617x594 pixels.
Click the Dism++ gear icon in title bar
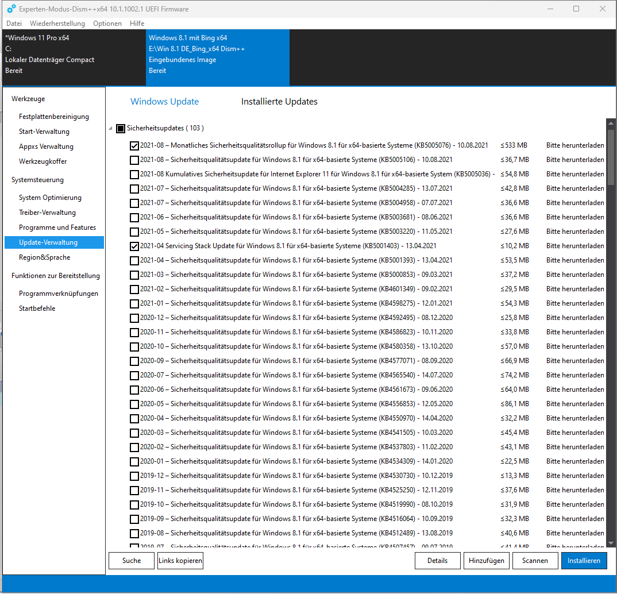11,9
